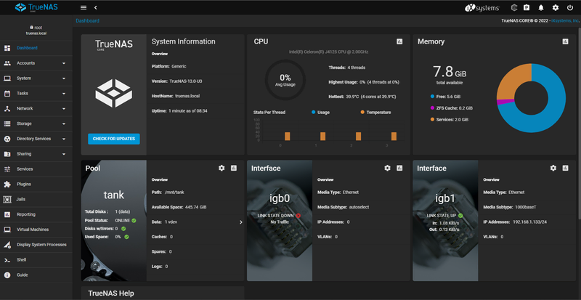The image size is (581, 300).
Task: Click the Dashboard breadcrumb link
Action: pos(87,21)
